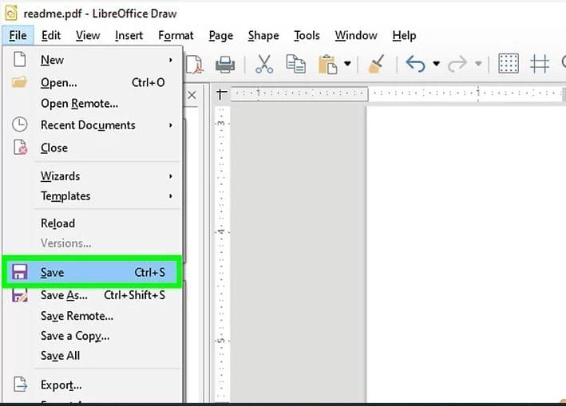The width and height of the screenshot is (566, 406).
Task: Open the Redo history dropdown arrow
Action: point(478,64)
